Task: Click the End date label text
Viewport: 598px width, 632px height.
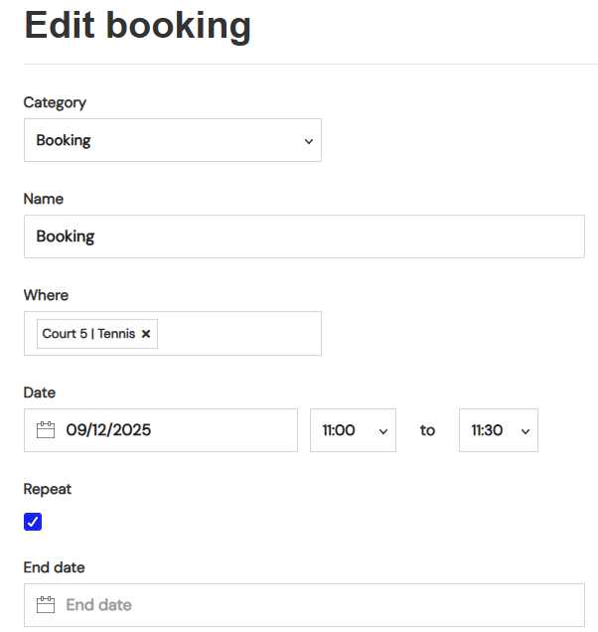Action: coord(54,567)
